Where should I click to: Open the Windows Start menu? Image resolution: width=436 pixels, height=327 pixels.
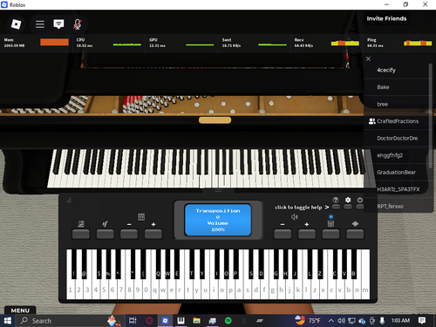tap(8, 321)
